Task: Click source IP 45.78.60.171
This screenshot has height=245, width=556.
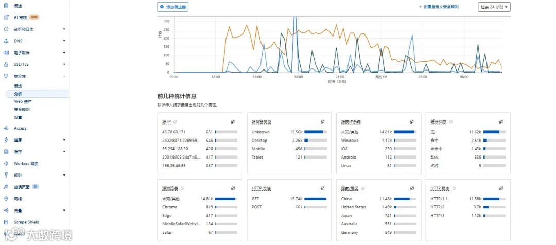Action: [x=174, y=132]
